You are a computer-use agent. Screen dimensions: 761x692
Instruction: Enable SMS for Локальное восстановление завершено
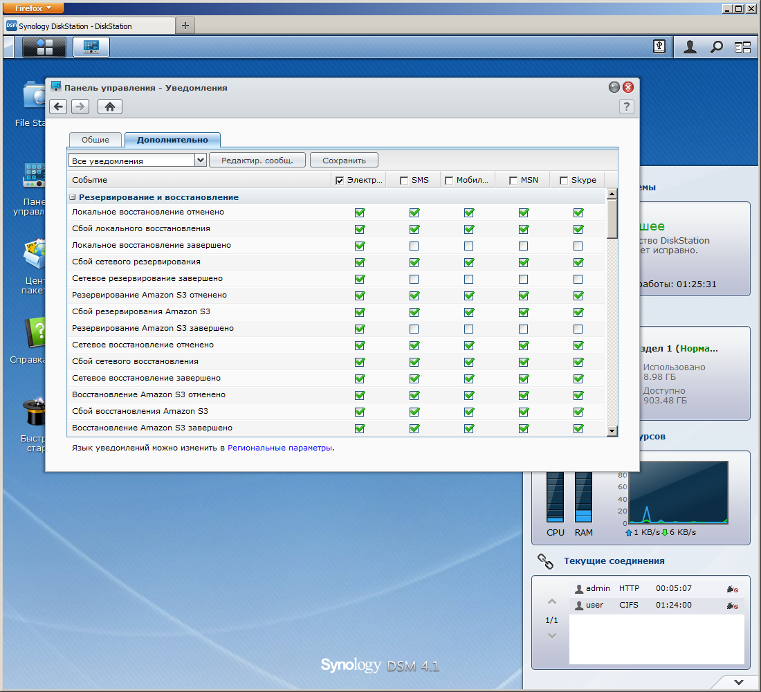(414, 246)
